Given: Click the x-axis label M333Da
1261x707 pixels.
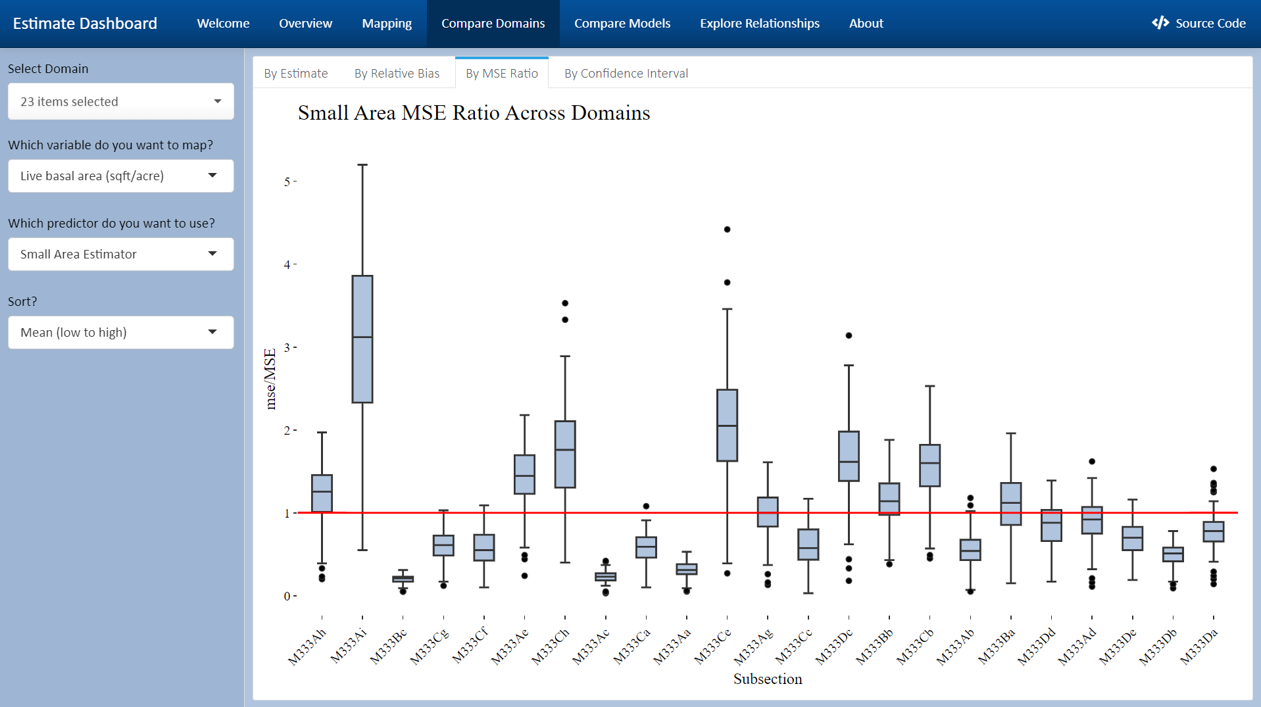Looking at the screenshot, I should point(1199,647).
